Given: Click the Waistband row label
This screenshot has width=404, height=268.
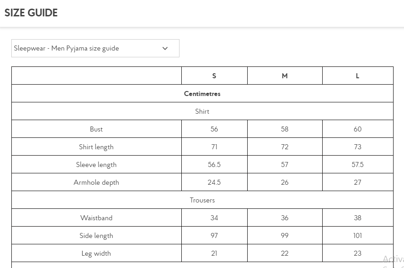Looking at the screenshot, I should (96, 218).
